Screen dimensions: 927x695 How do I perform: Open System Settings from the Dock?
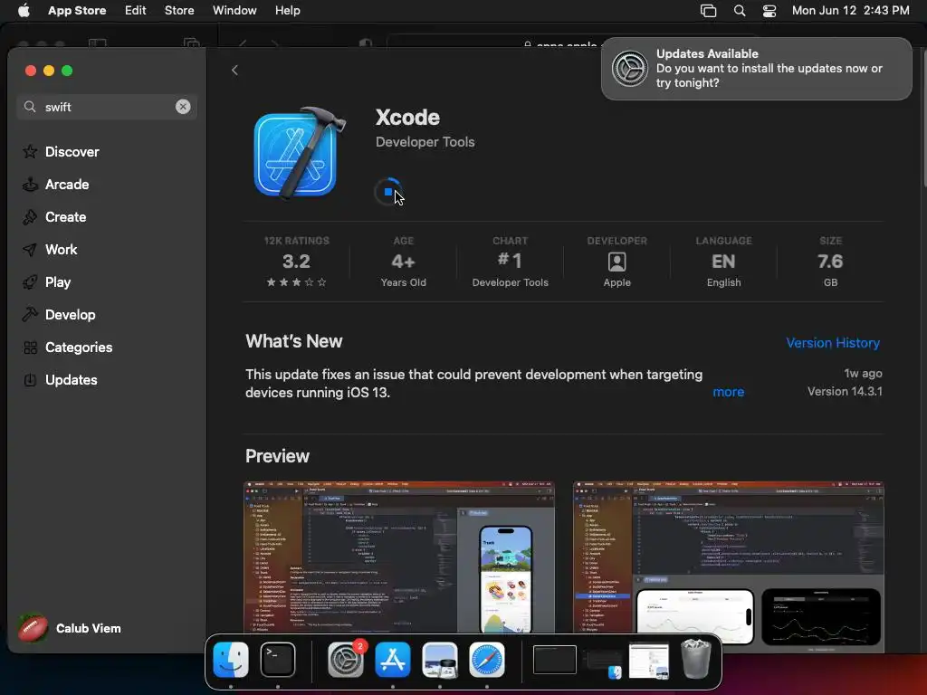[x=347, y=660]
